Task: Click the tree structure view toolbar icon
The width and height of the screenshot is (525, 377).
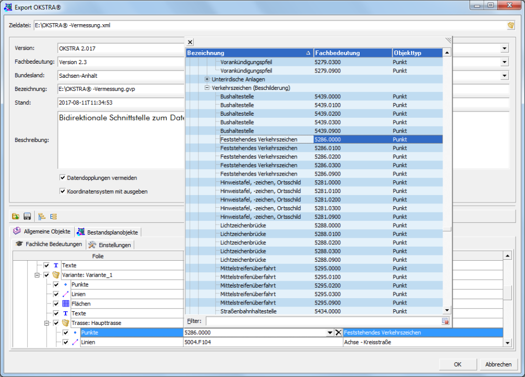Action: tap(41, 216)
